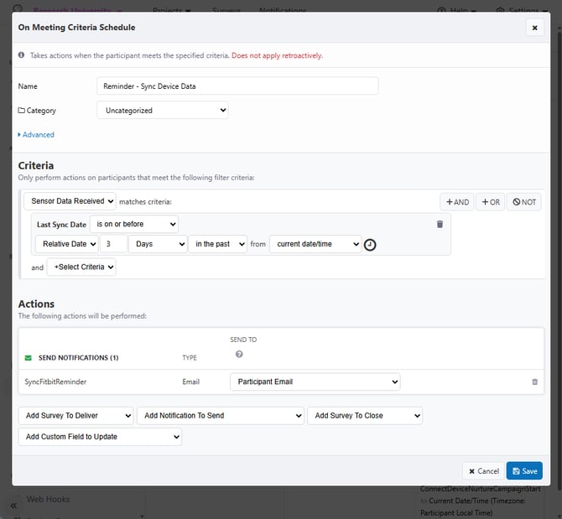Click the +AND criteria button
This screenshot has width=562, height=519.
click(x=457, y=202)
